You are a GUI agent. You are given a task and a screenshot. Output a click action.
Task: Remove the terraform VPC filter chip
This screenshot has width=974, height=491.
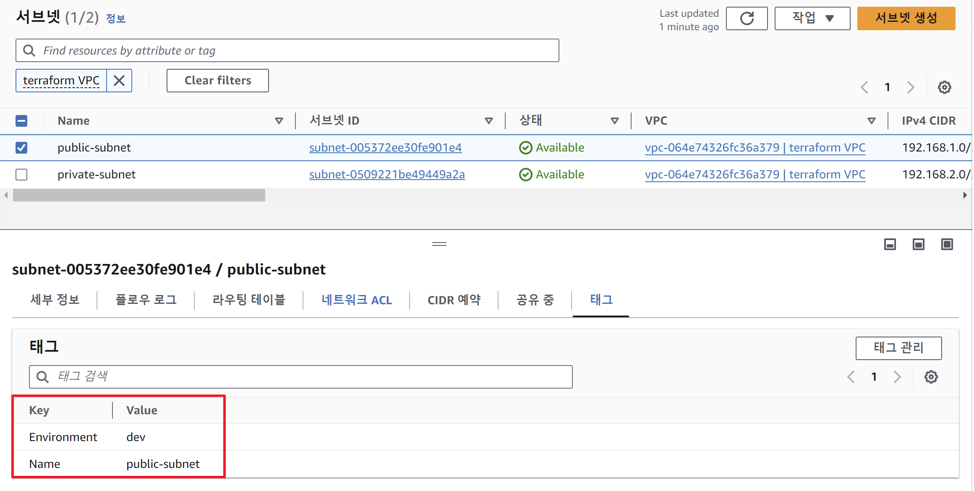(x=119, y=81)
